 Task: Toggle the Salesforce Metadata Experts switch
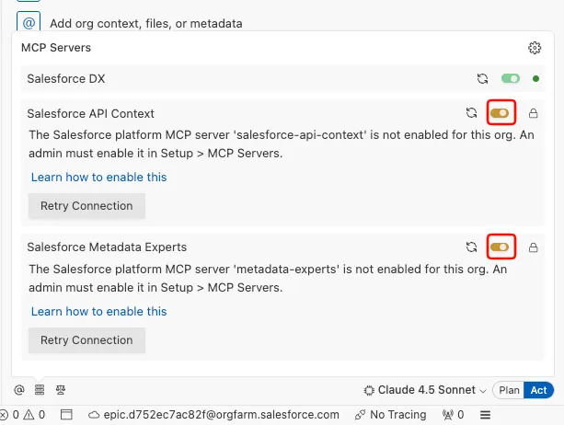(500, 247)
